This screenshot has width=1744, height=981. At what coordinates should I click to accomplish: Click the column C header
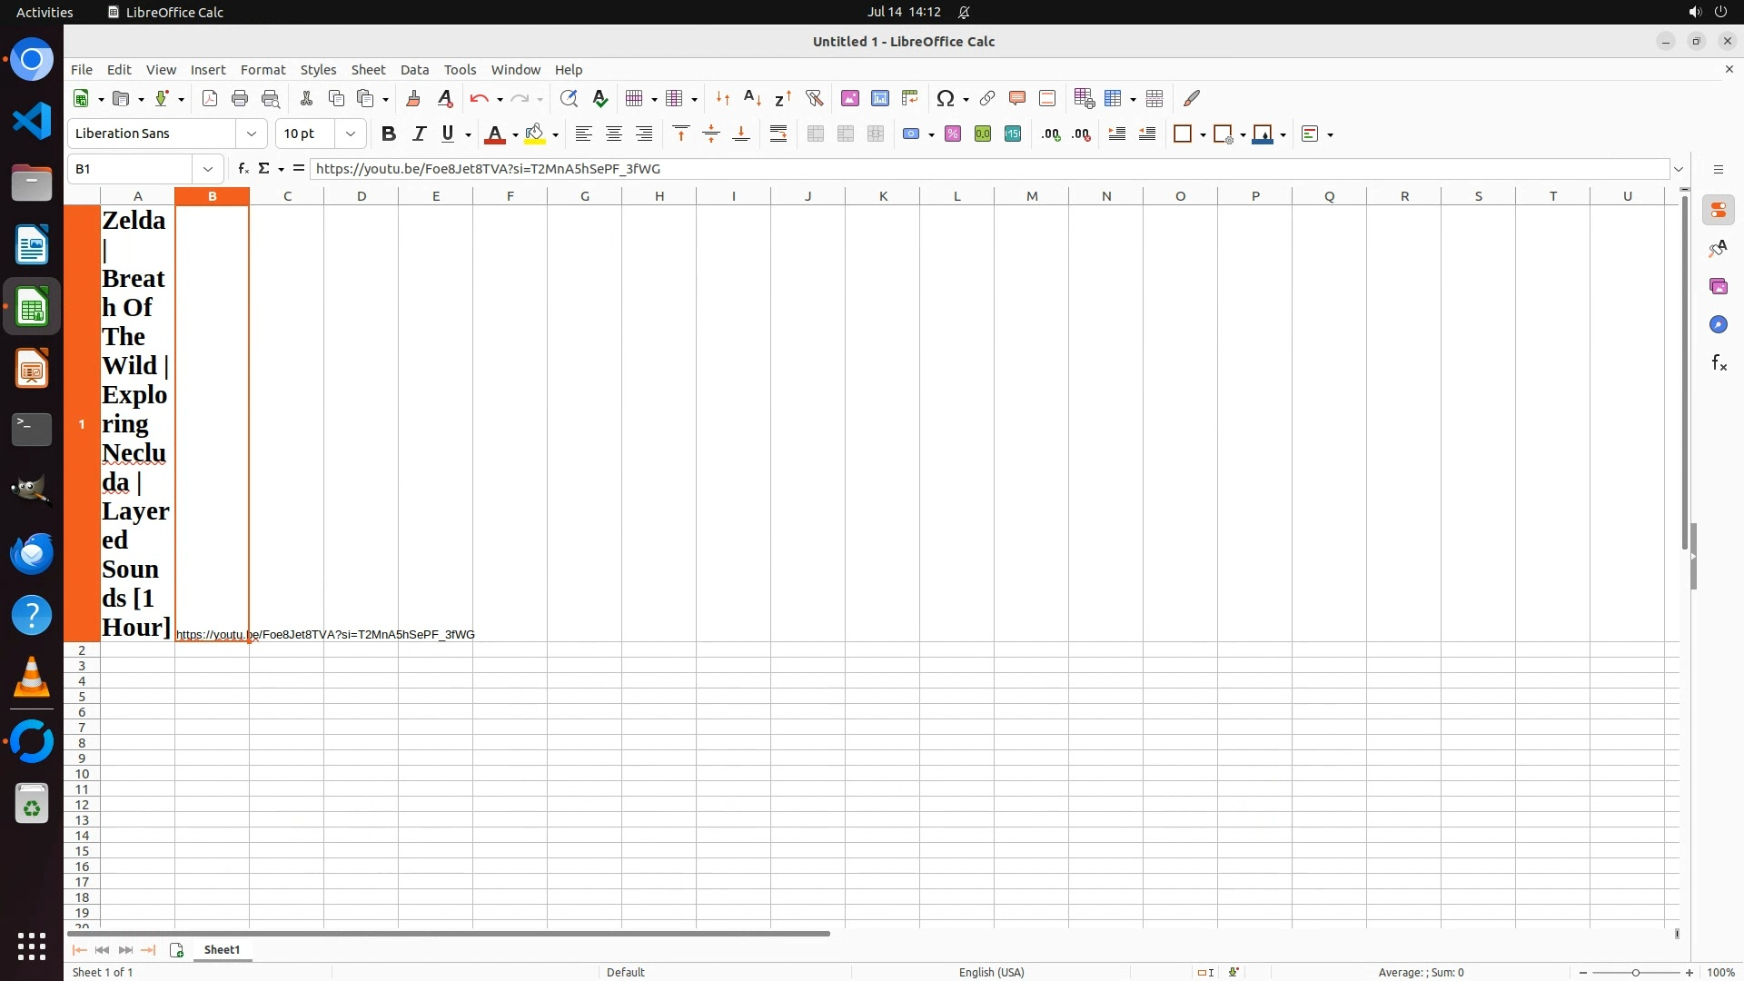coord(287,196)
